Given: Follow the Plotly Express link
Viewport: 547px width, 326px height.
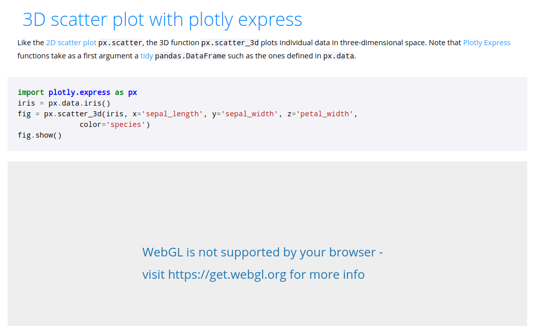Looking at the screenshot, I should 487,43.
